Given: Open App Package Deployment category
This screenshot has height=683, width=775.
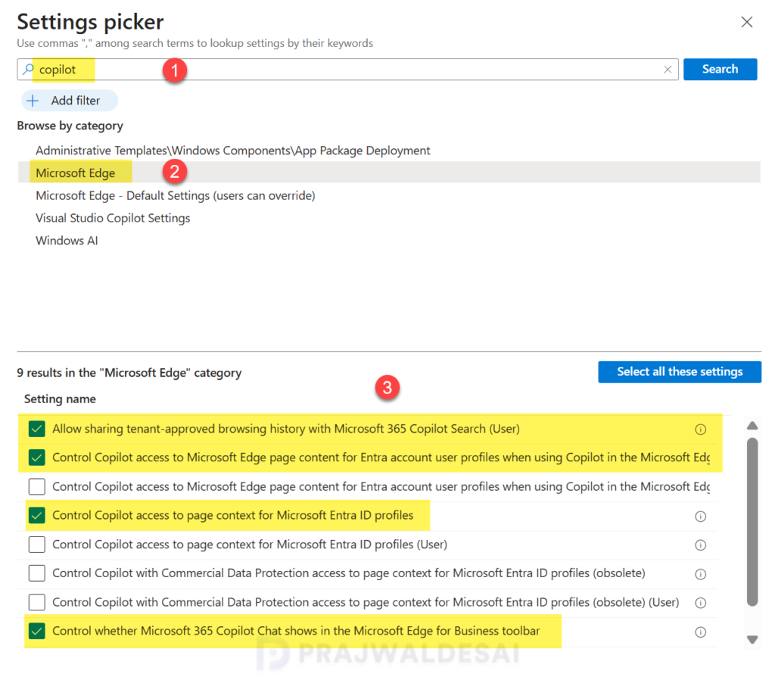Looking at the screenshot, I should [233, 151].
